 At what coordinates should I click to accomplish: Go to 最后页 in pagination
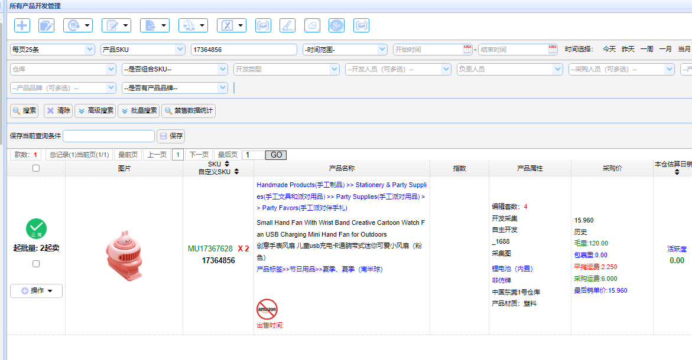click(228, 155)
